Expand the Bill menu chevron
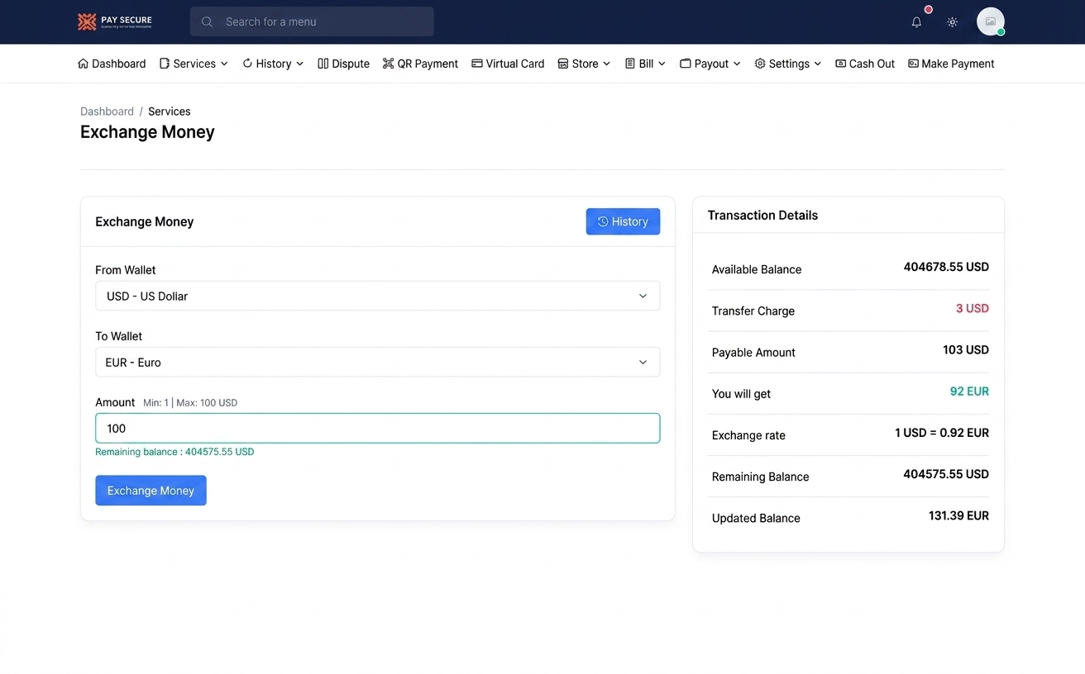The image size is (1085, 674). (662, 64)
